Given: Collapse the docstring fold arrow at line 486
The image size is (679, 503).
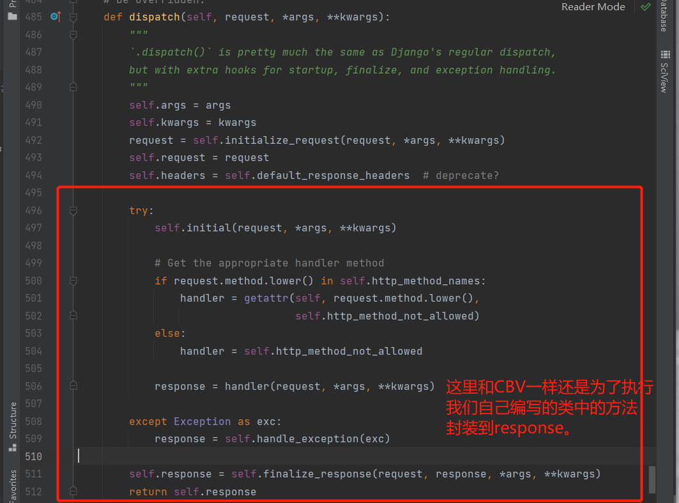Looking at the screenshot, I should [73, 35].
